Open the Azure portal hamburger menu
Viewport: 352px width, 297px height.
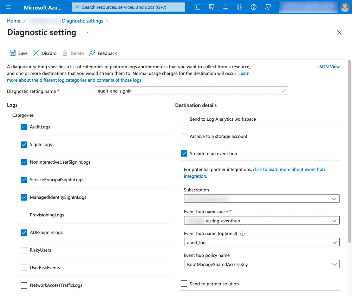pyautogui.click(x=8, y=7)
